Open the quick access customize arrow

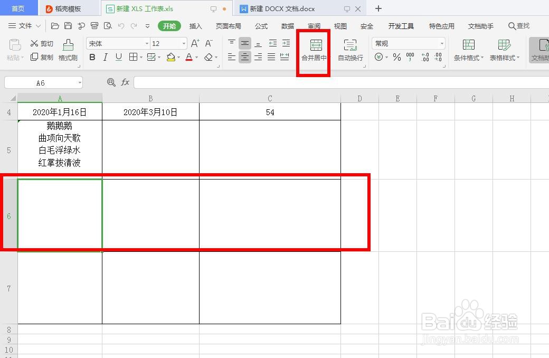coord(147,26)
